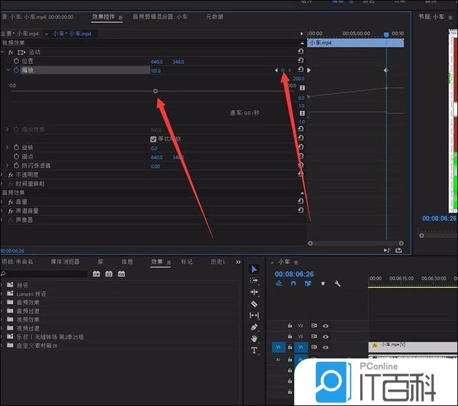Screen dimensions: 458x406
Task: Toggle animation stopwatch for 锚点
Action: [16, 156]
